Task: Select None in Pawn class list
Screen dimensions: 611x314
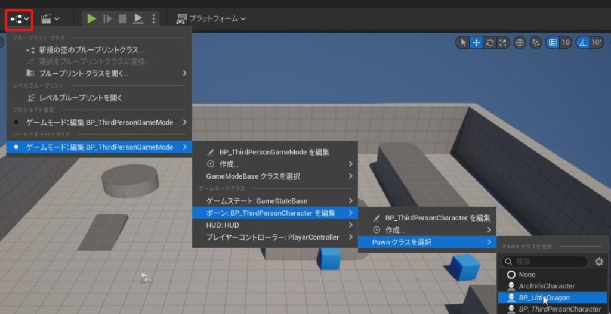Action: (552, 275)
